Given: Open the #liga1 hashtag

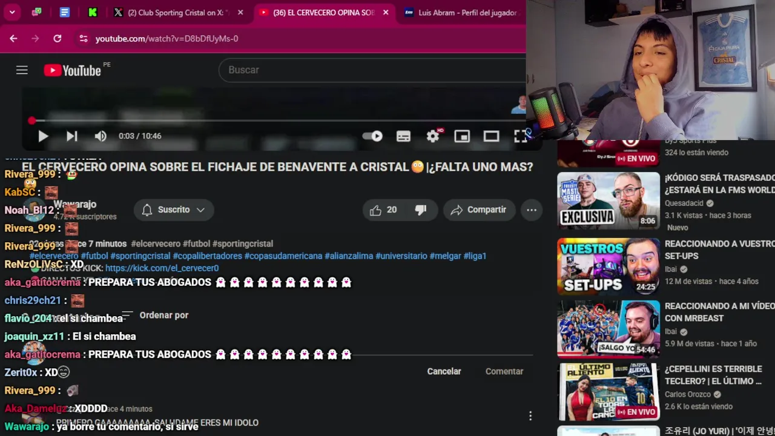Looking at the screenshot, I should click(475, 256).
